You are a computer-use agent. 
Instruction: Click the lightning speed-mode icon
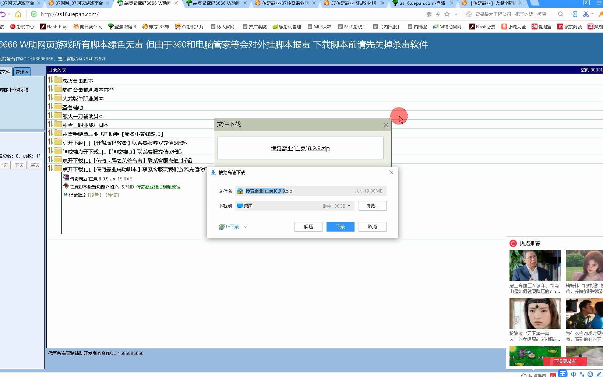click(438, 14)
